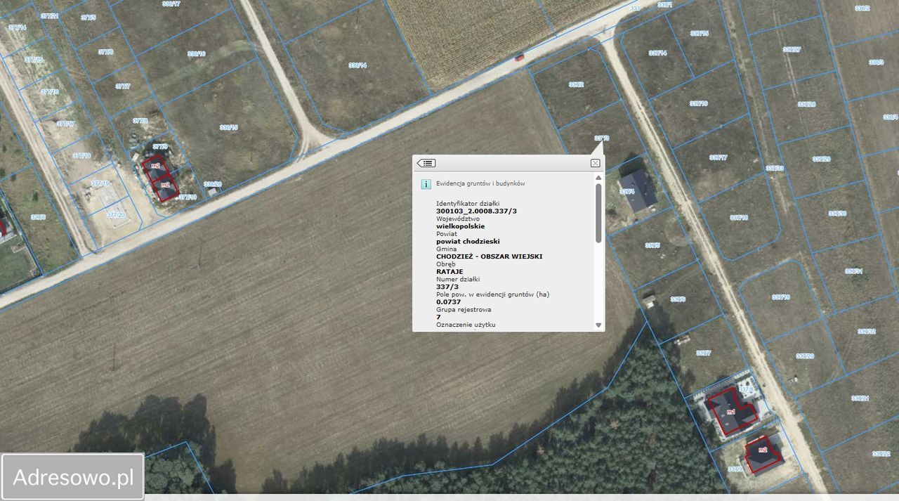Click the popup's vertical scrollbar thumb
Image resolution: width=899 pixels, height=501 pixels.
click(x=598, y=213)
